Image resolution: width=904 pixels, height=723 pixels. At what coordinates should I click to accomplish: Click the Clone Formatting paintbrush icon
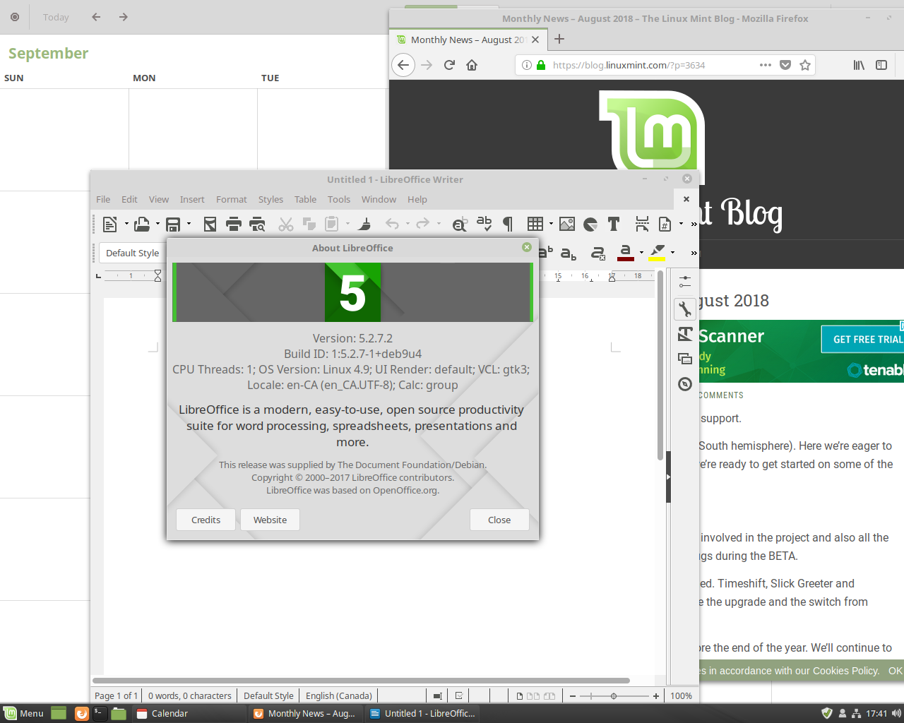(x=365, y=225)
